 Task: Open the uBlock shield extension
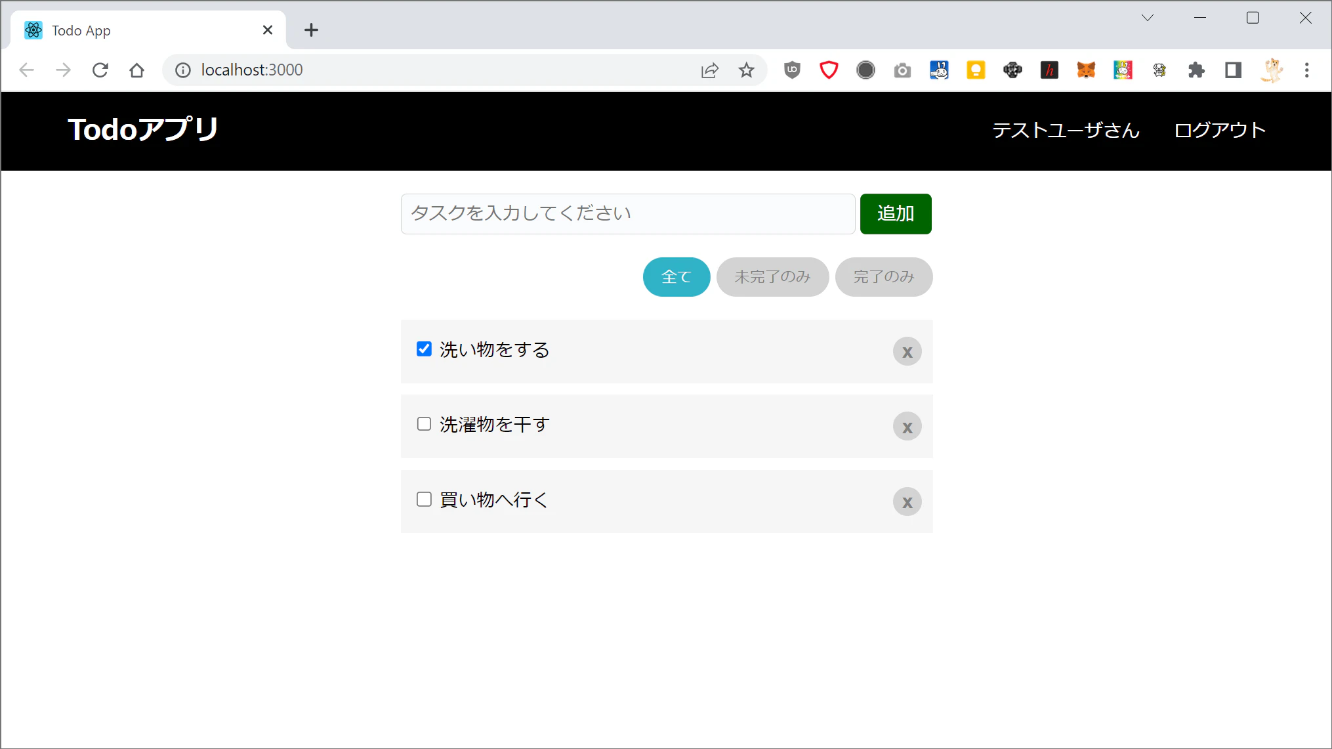(x=792, y=70)
